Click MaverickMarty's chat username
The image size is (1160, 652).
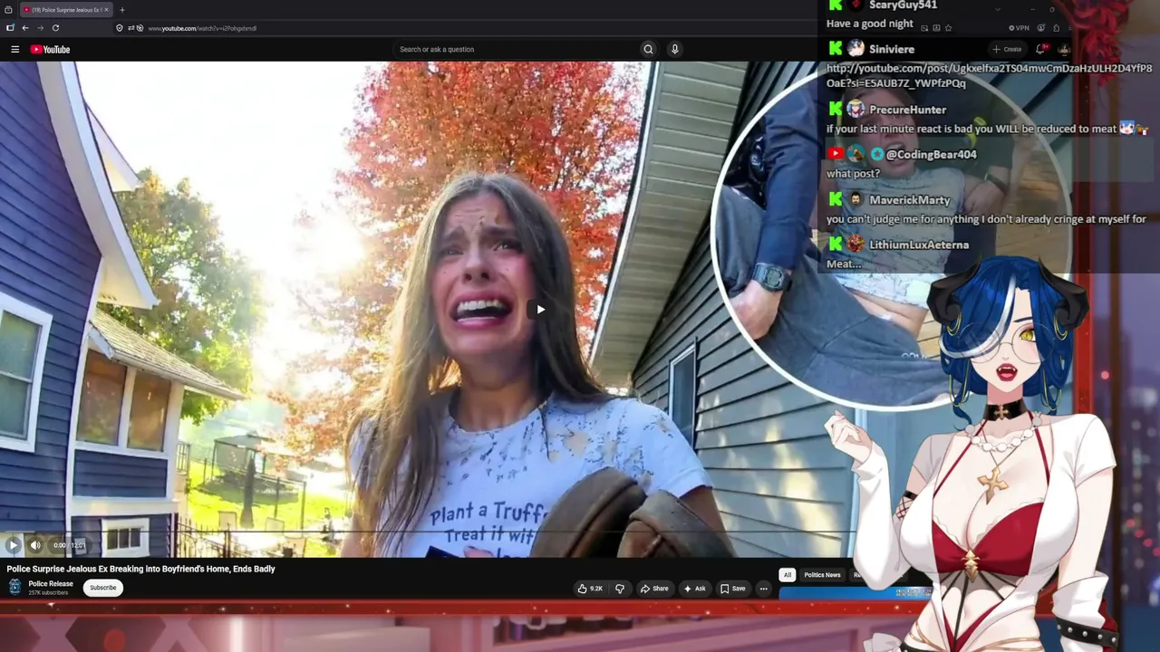pyautogui.click(x=910, y=200)
